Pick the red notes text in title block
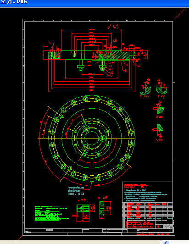This screenshot has height=244, width=189. pyautogui.click(x=137, y=185)
